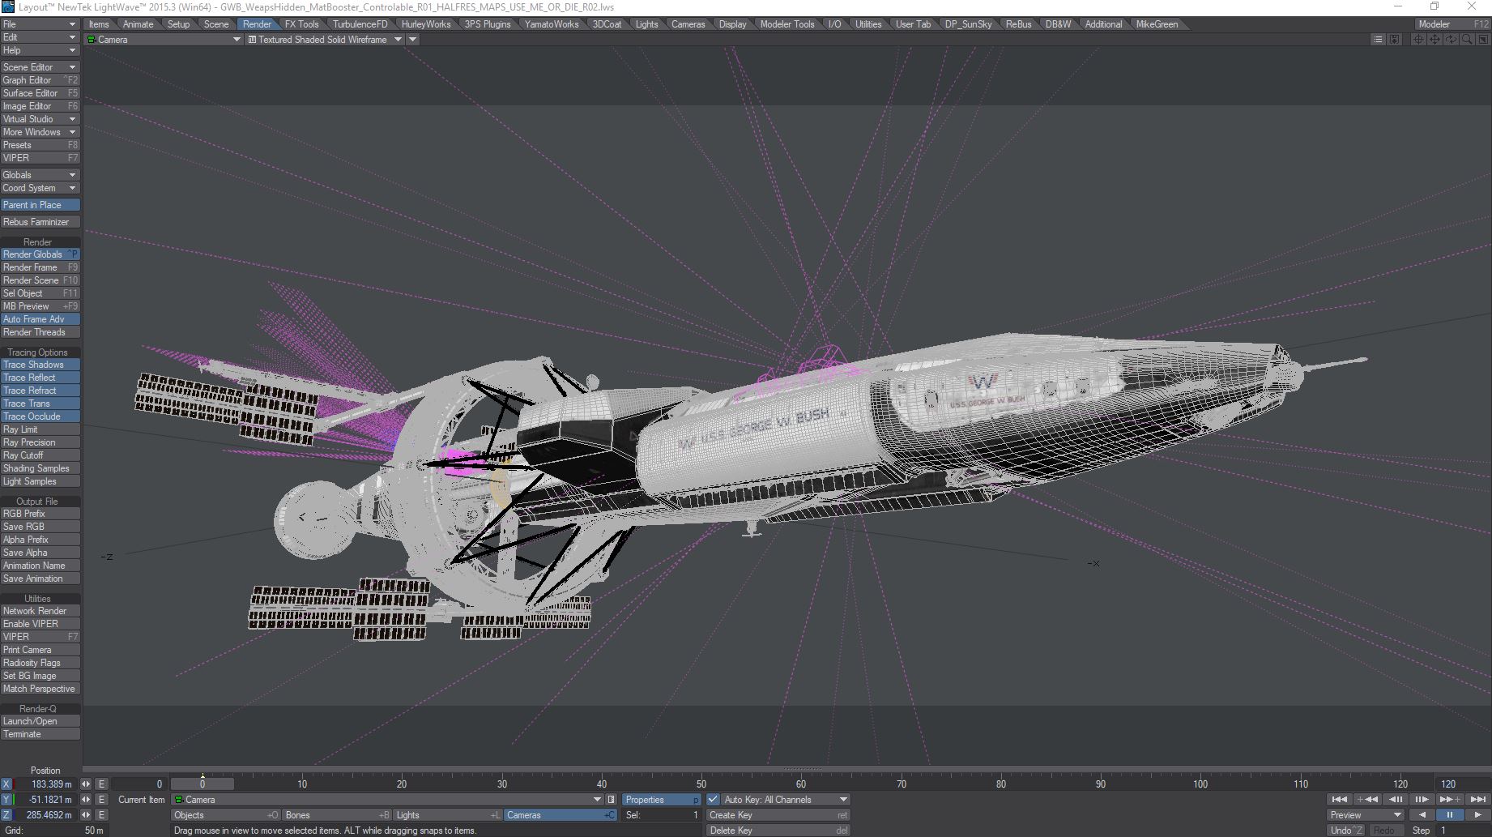Click the viewport center crosshair icon
The width and height of the screenshot is (1492, 837).
click(x=1418, y=39)
